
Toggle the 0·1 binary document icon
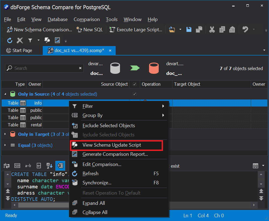(39, 166)
